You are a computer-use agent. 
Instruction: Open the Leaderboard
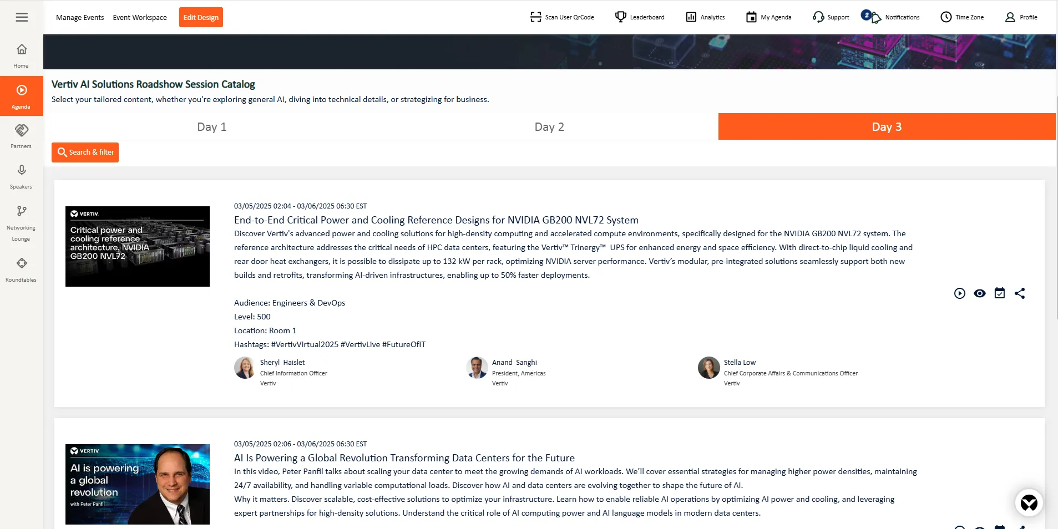coord(640,17)
